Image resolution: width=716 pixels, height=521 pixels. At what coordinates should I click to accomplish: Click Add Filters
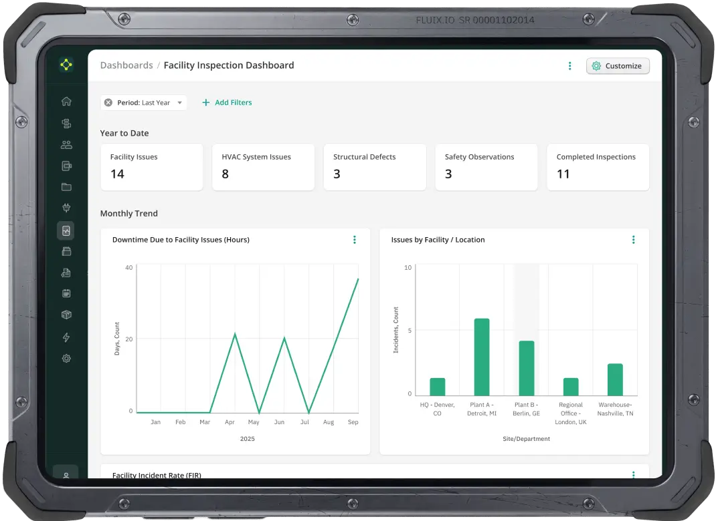click(x=227, y=103)
